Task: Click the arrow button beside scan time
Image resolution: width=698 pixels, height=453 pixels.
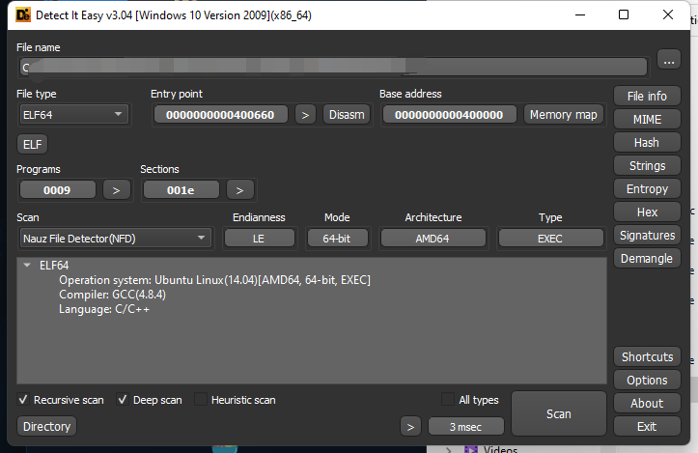Action: (x=410, y=427)
